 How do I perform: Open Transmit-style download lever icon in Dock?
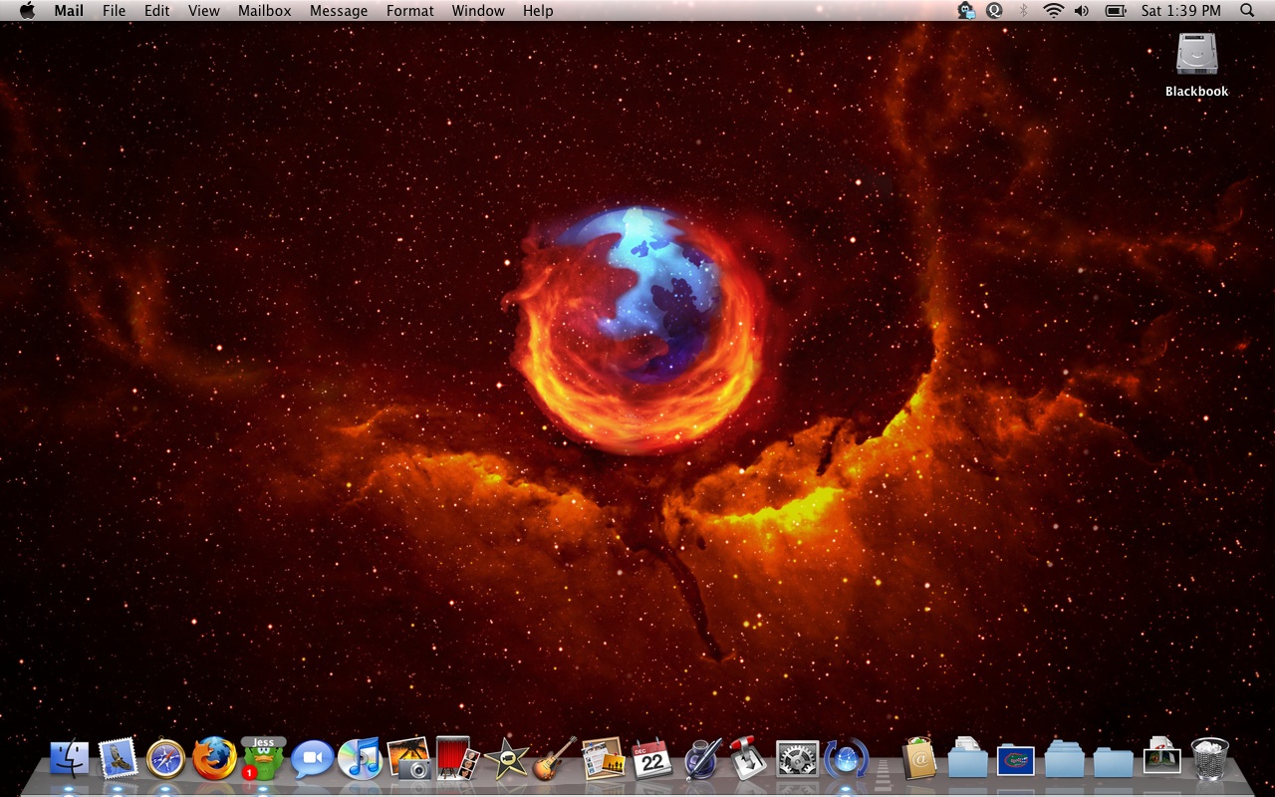coord(749,758)
